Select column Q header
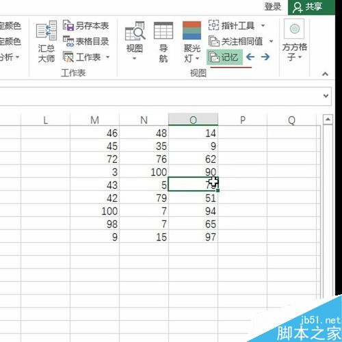This screenshot has width=342, height=342. tap(291, 120)
